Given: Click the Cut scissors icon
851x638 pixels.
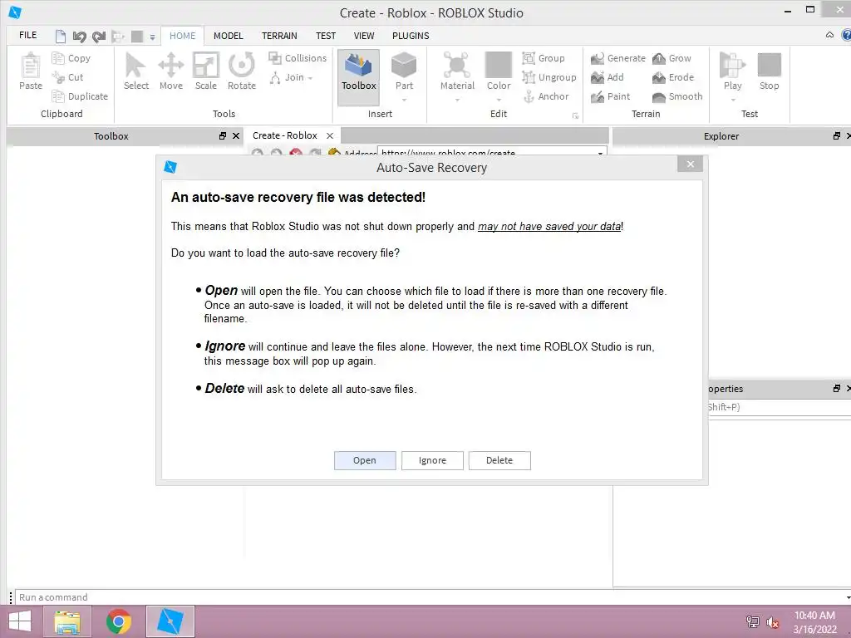Looking at the screenshot, I should [57, 77].
